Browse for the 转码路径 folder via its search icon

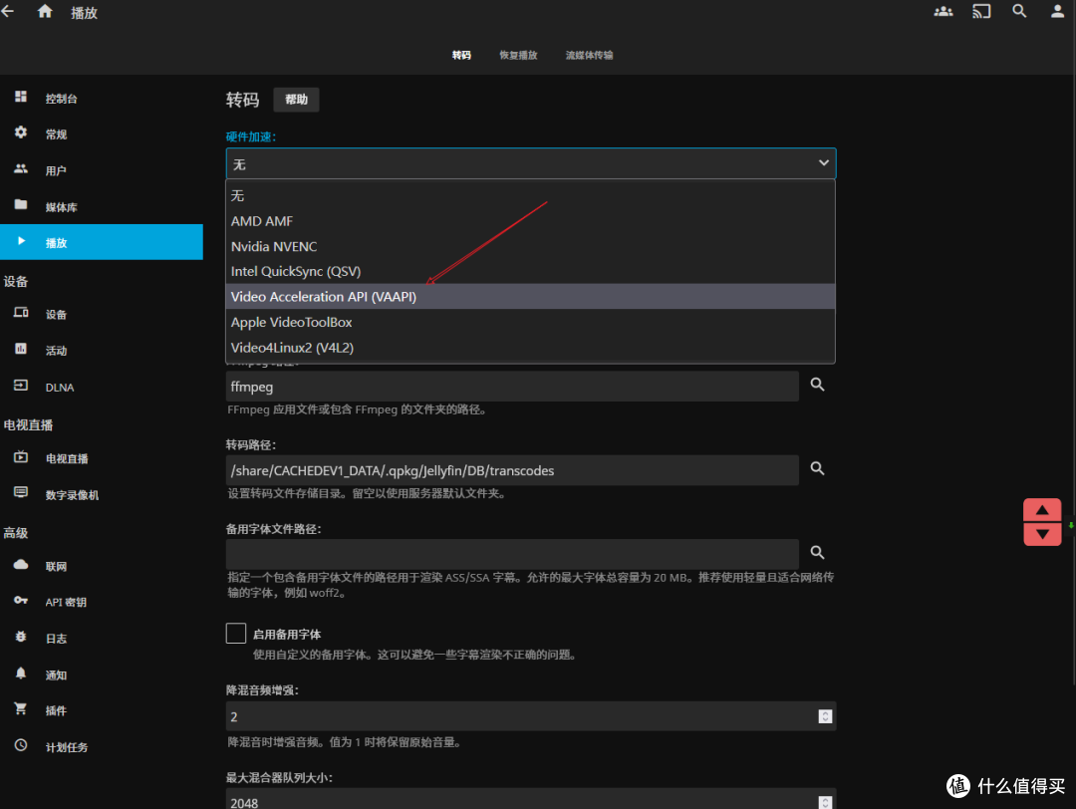tap(817, 468)
